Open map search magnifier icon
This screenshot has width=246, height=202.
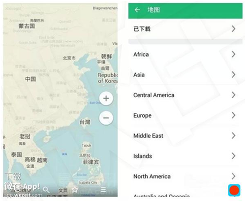point(46,190)
